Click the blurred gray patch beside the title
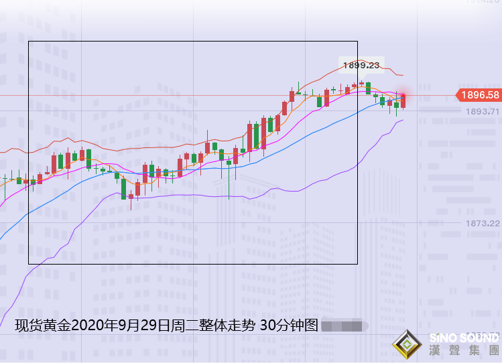The image size is (502, 363). point(344,326)
